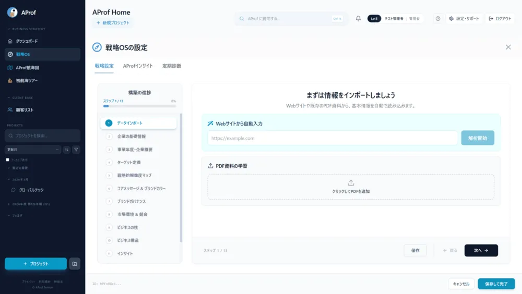522x294 pixels.
Task: Open 初航海ツアー sidebar item
Action: (x=42, y=80)
